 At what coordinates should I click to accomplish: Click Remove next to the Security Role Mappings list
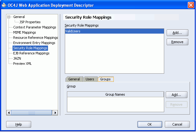[177, 42]
